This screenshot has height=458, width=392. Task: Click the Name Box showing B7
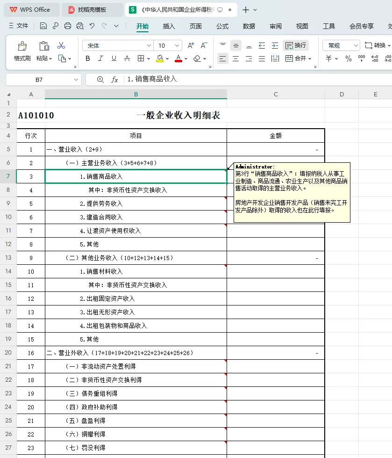tap(39, 80)
